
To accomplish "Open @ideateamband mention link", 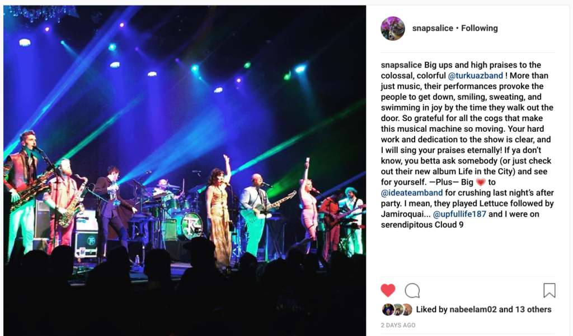I will (412, 193).
